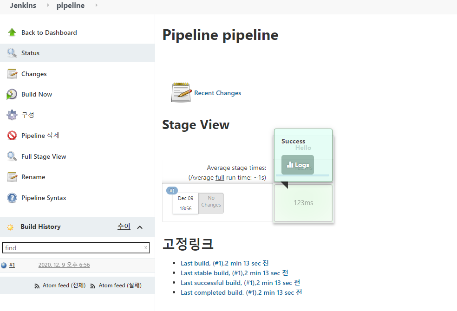Screen dimensions: 457x311
Task: Click the Changes notepad icon in sidebar
Action: click(12, 74)
